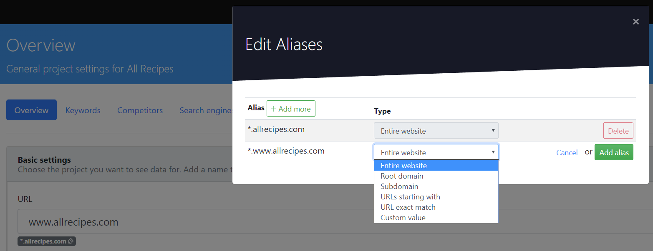Switch to the Overview tab
Screen dimensions: 653x251
coord(31,110)
